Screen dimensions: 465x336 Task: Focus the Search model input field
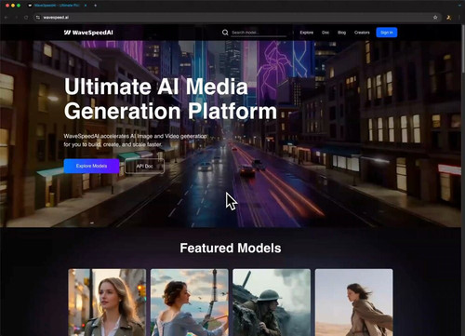259,33
